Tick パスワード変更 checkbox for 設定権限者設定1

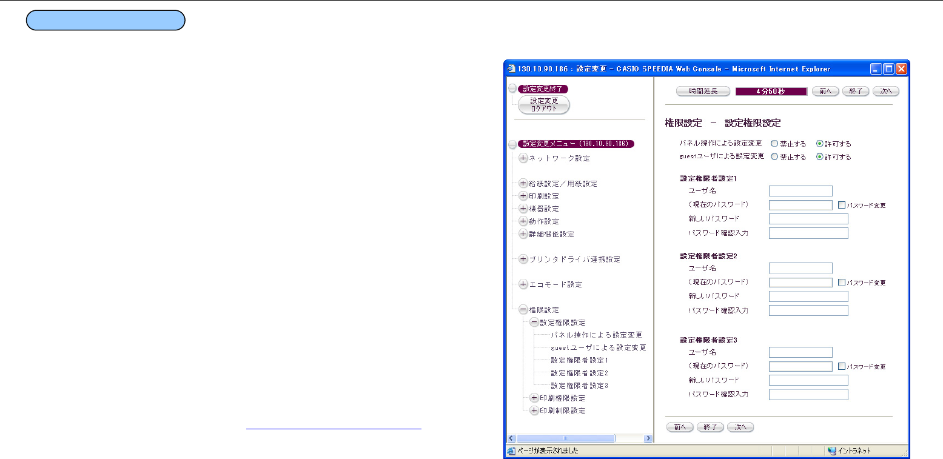tap(842, 206)
